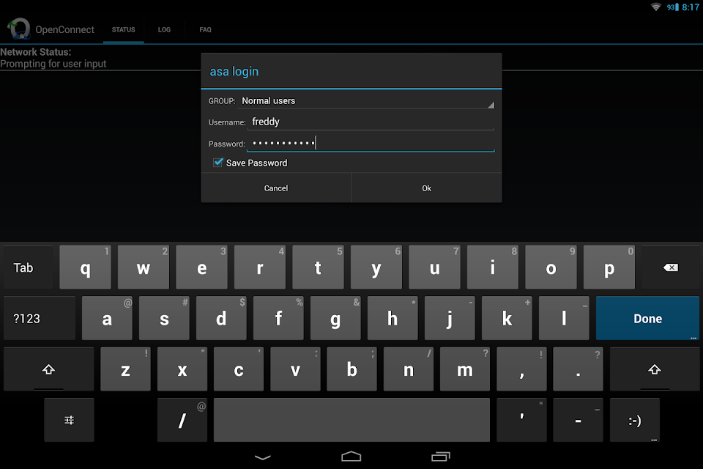Tap the OpenConnect app logo icon
703x469 pixels.
(19, 29)
